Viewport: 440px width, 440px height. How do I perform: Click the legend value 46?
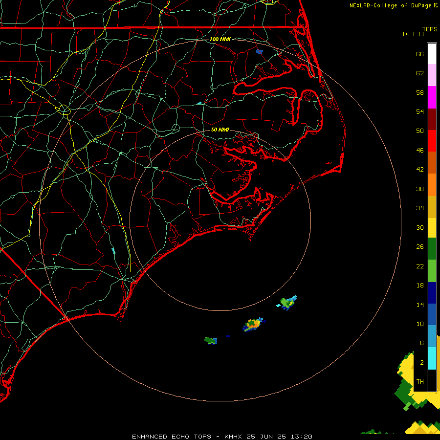tap(420, 151)
